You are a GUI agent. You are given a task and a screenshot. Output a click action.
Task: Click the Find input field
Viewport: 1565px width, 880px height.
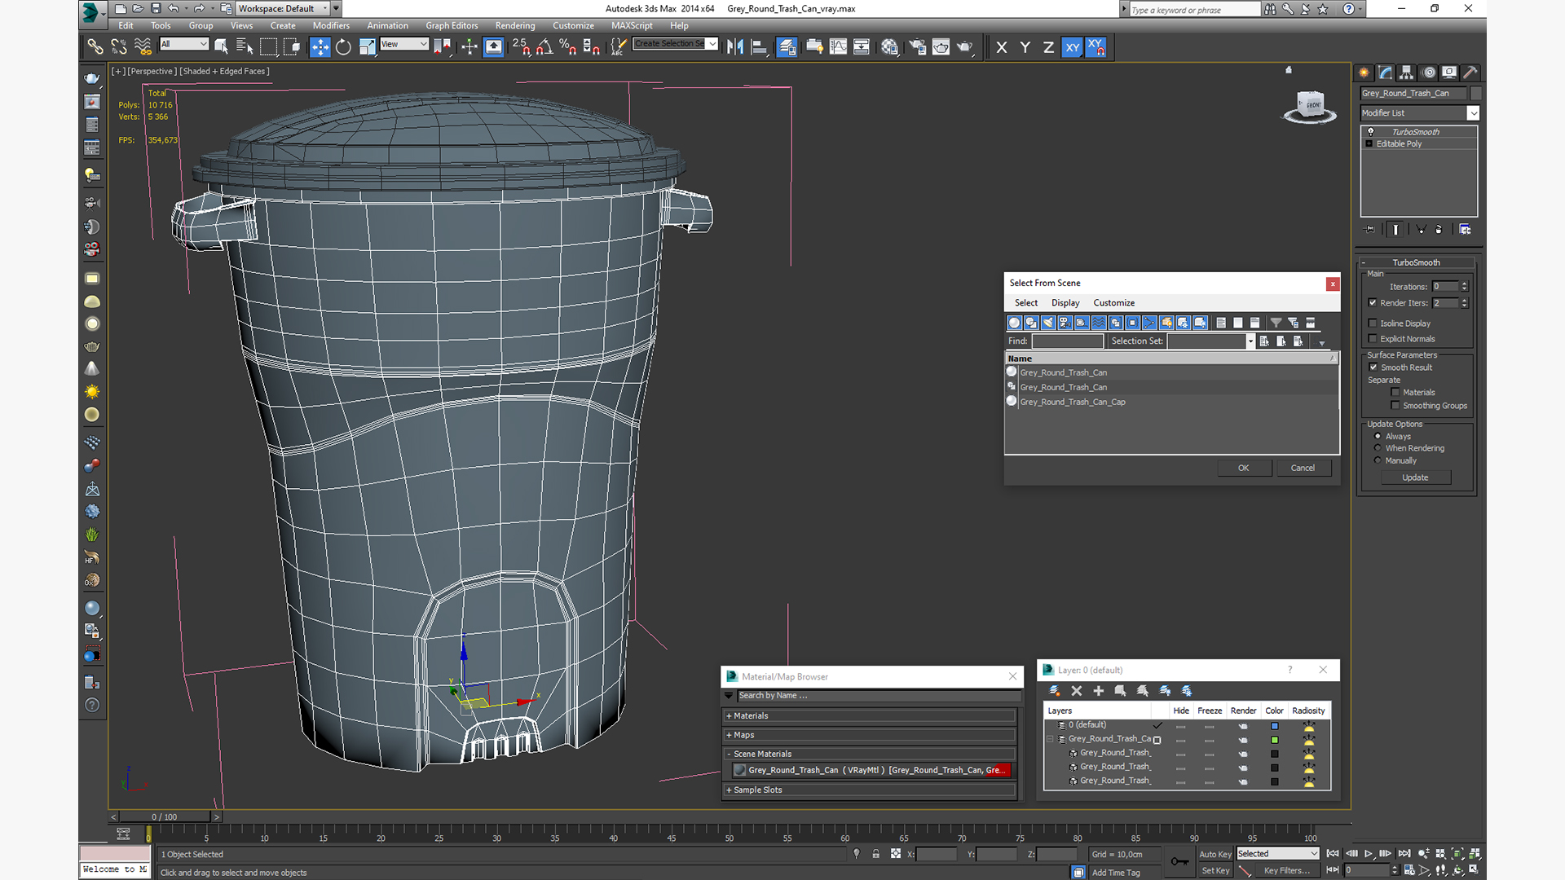[1067, 341]
